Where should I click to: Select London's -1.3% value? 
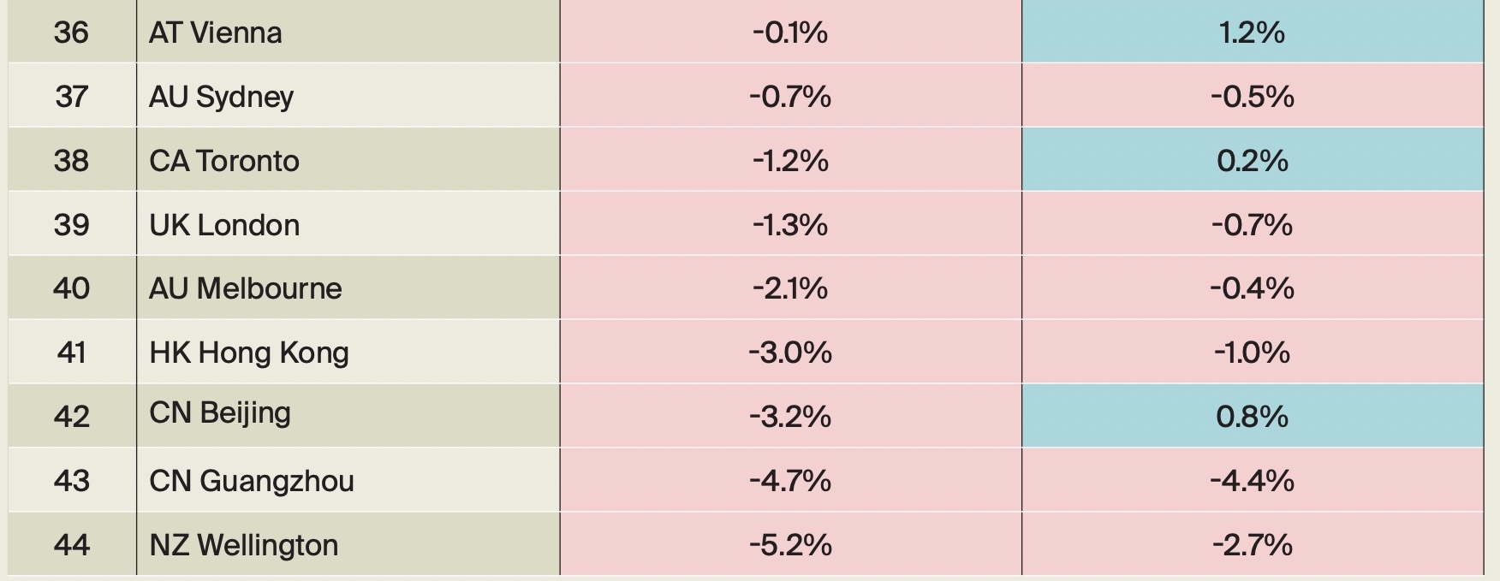790,225
